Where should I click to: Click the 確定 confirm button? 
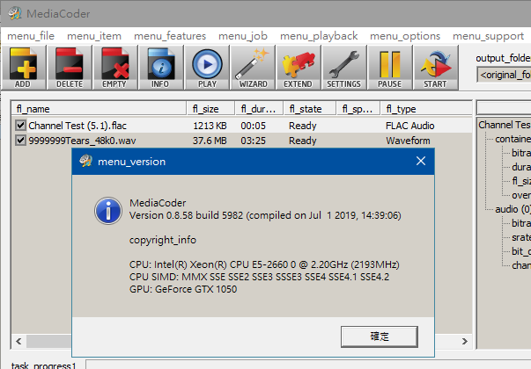pos(380,336)
